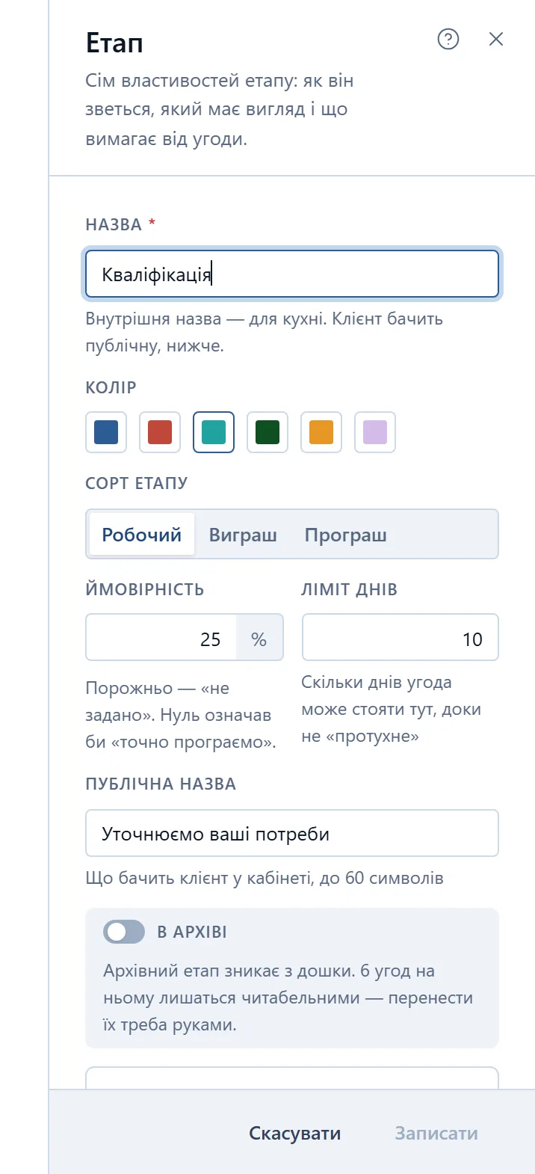Click the percent sign suffix
This screenshot has height=1174, width=535.
(259, 638)
